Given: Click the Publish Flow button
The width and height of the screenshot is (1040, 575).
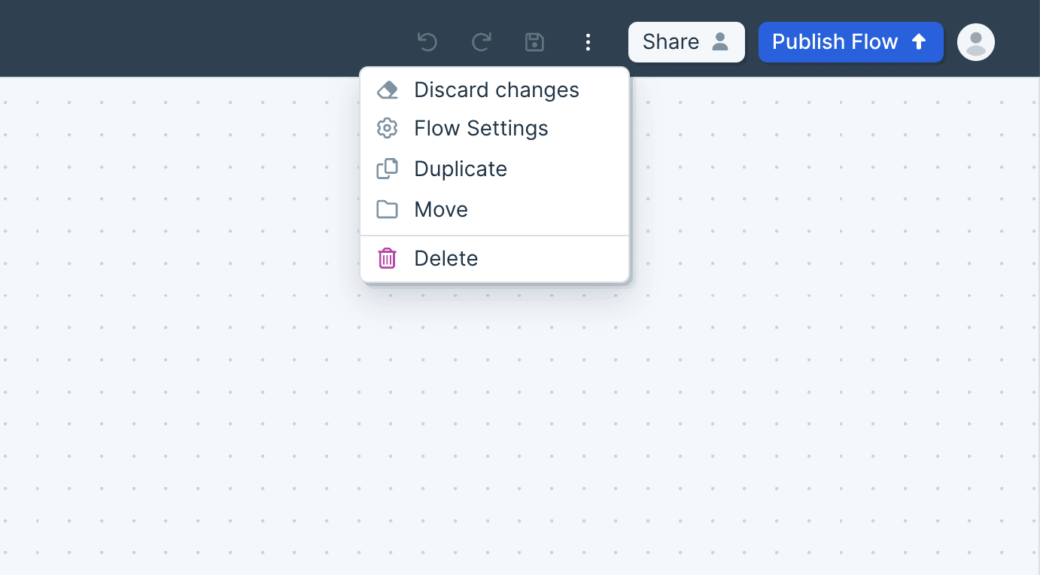Looking at the screenshot, I should 850,42.
